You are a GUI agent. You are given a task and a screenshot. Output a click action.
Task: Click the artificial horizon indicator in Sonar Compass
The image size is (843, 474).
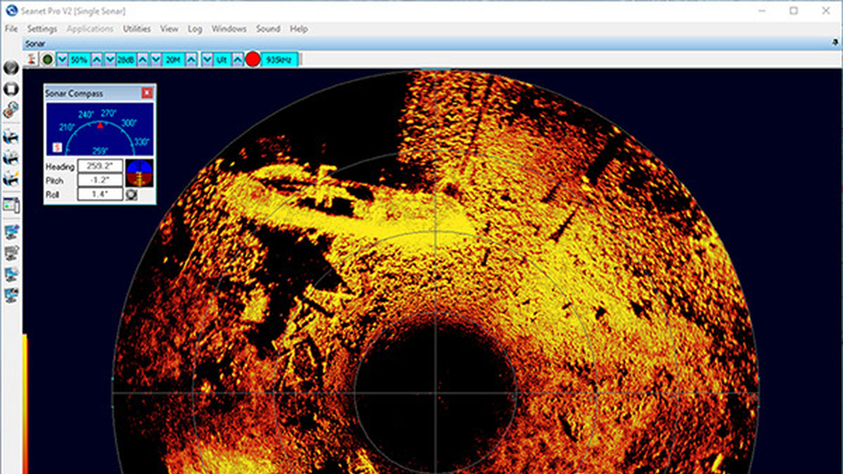[x=139, y=173]
